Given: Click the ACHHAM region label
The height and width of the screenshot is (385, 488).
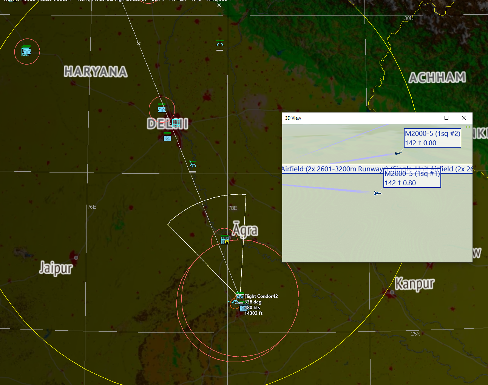Looking at the screenshot, I should [437, 77].
